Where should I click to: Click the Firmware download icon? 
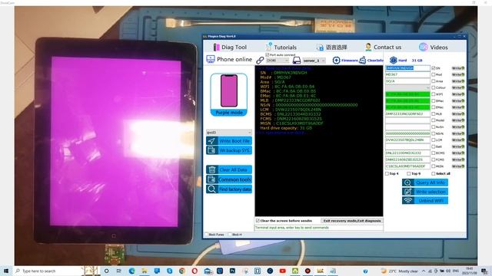(336, 60)
